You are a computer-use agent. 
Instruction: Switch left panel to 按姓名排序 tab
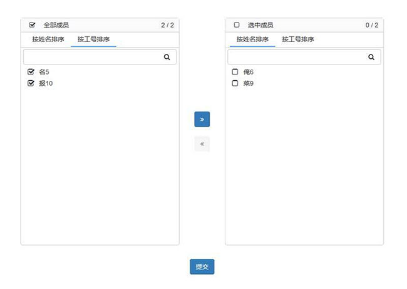48,39
